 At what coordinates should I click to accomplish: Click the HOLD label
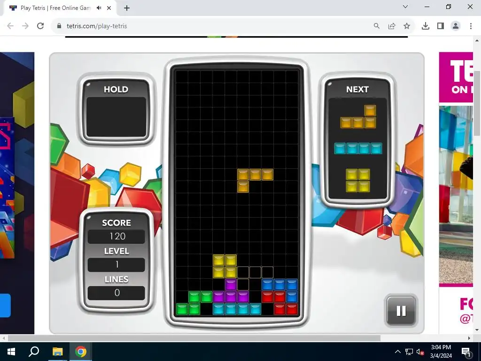pyautogui.click(x=116, y=89)
